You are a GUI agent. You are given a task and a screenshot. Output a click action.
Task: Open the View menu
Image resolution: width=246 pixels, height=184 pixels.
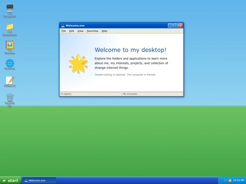pyautogui.click(x=80, y=31)
